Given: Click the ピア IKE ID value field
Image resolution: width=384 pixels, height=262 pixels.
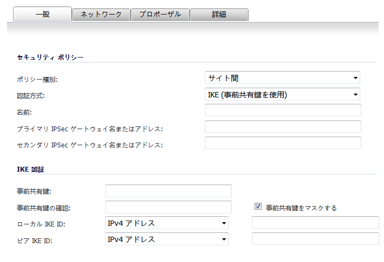Looking at the screenshot, I should (316, 238).
